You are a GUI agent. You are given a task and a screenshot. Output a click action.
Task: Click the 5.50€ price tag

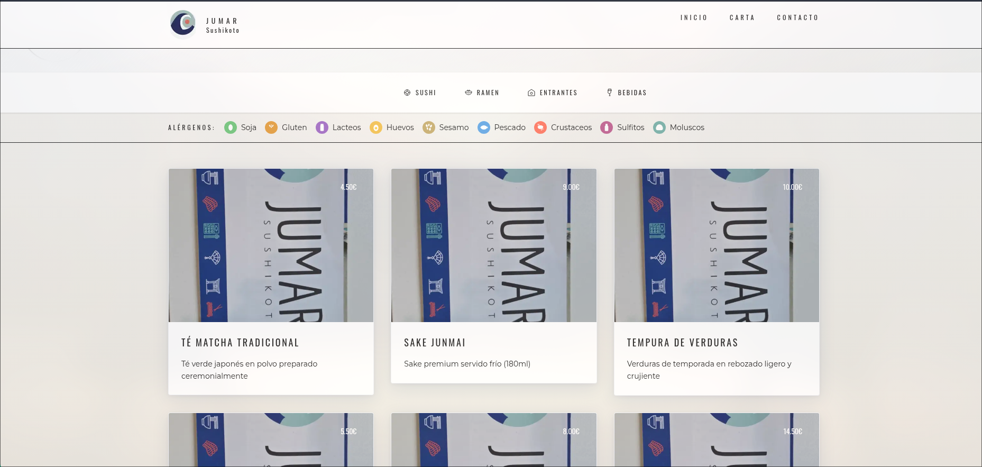(348, 432)
